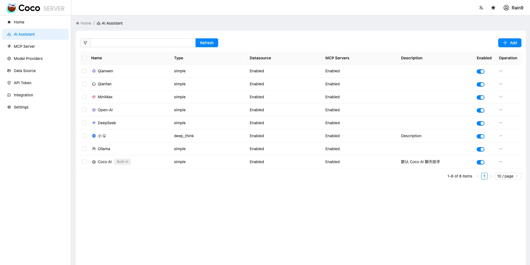
Task: Check the Qianfan row checkbox
Action: coord(85,84)
